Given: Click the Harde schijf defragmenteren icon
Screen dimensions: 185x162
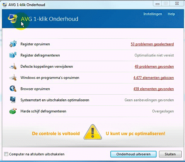Looking at the screenshot, I should (13, 111).
